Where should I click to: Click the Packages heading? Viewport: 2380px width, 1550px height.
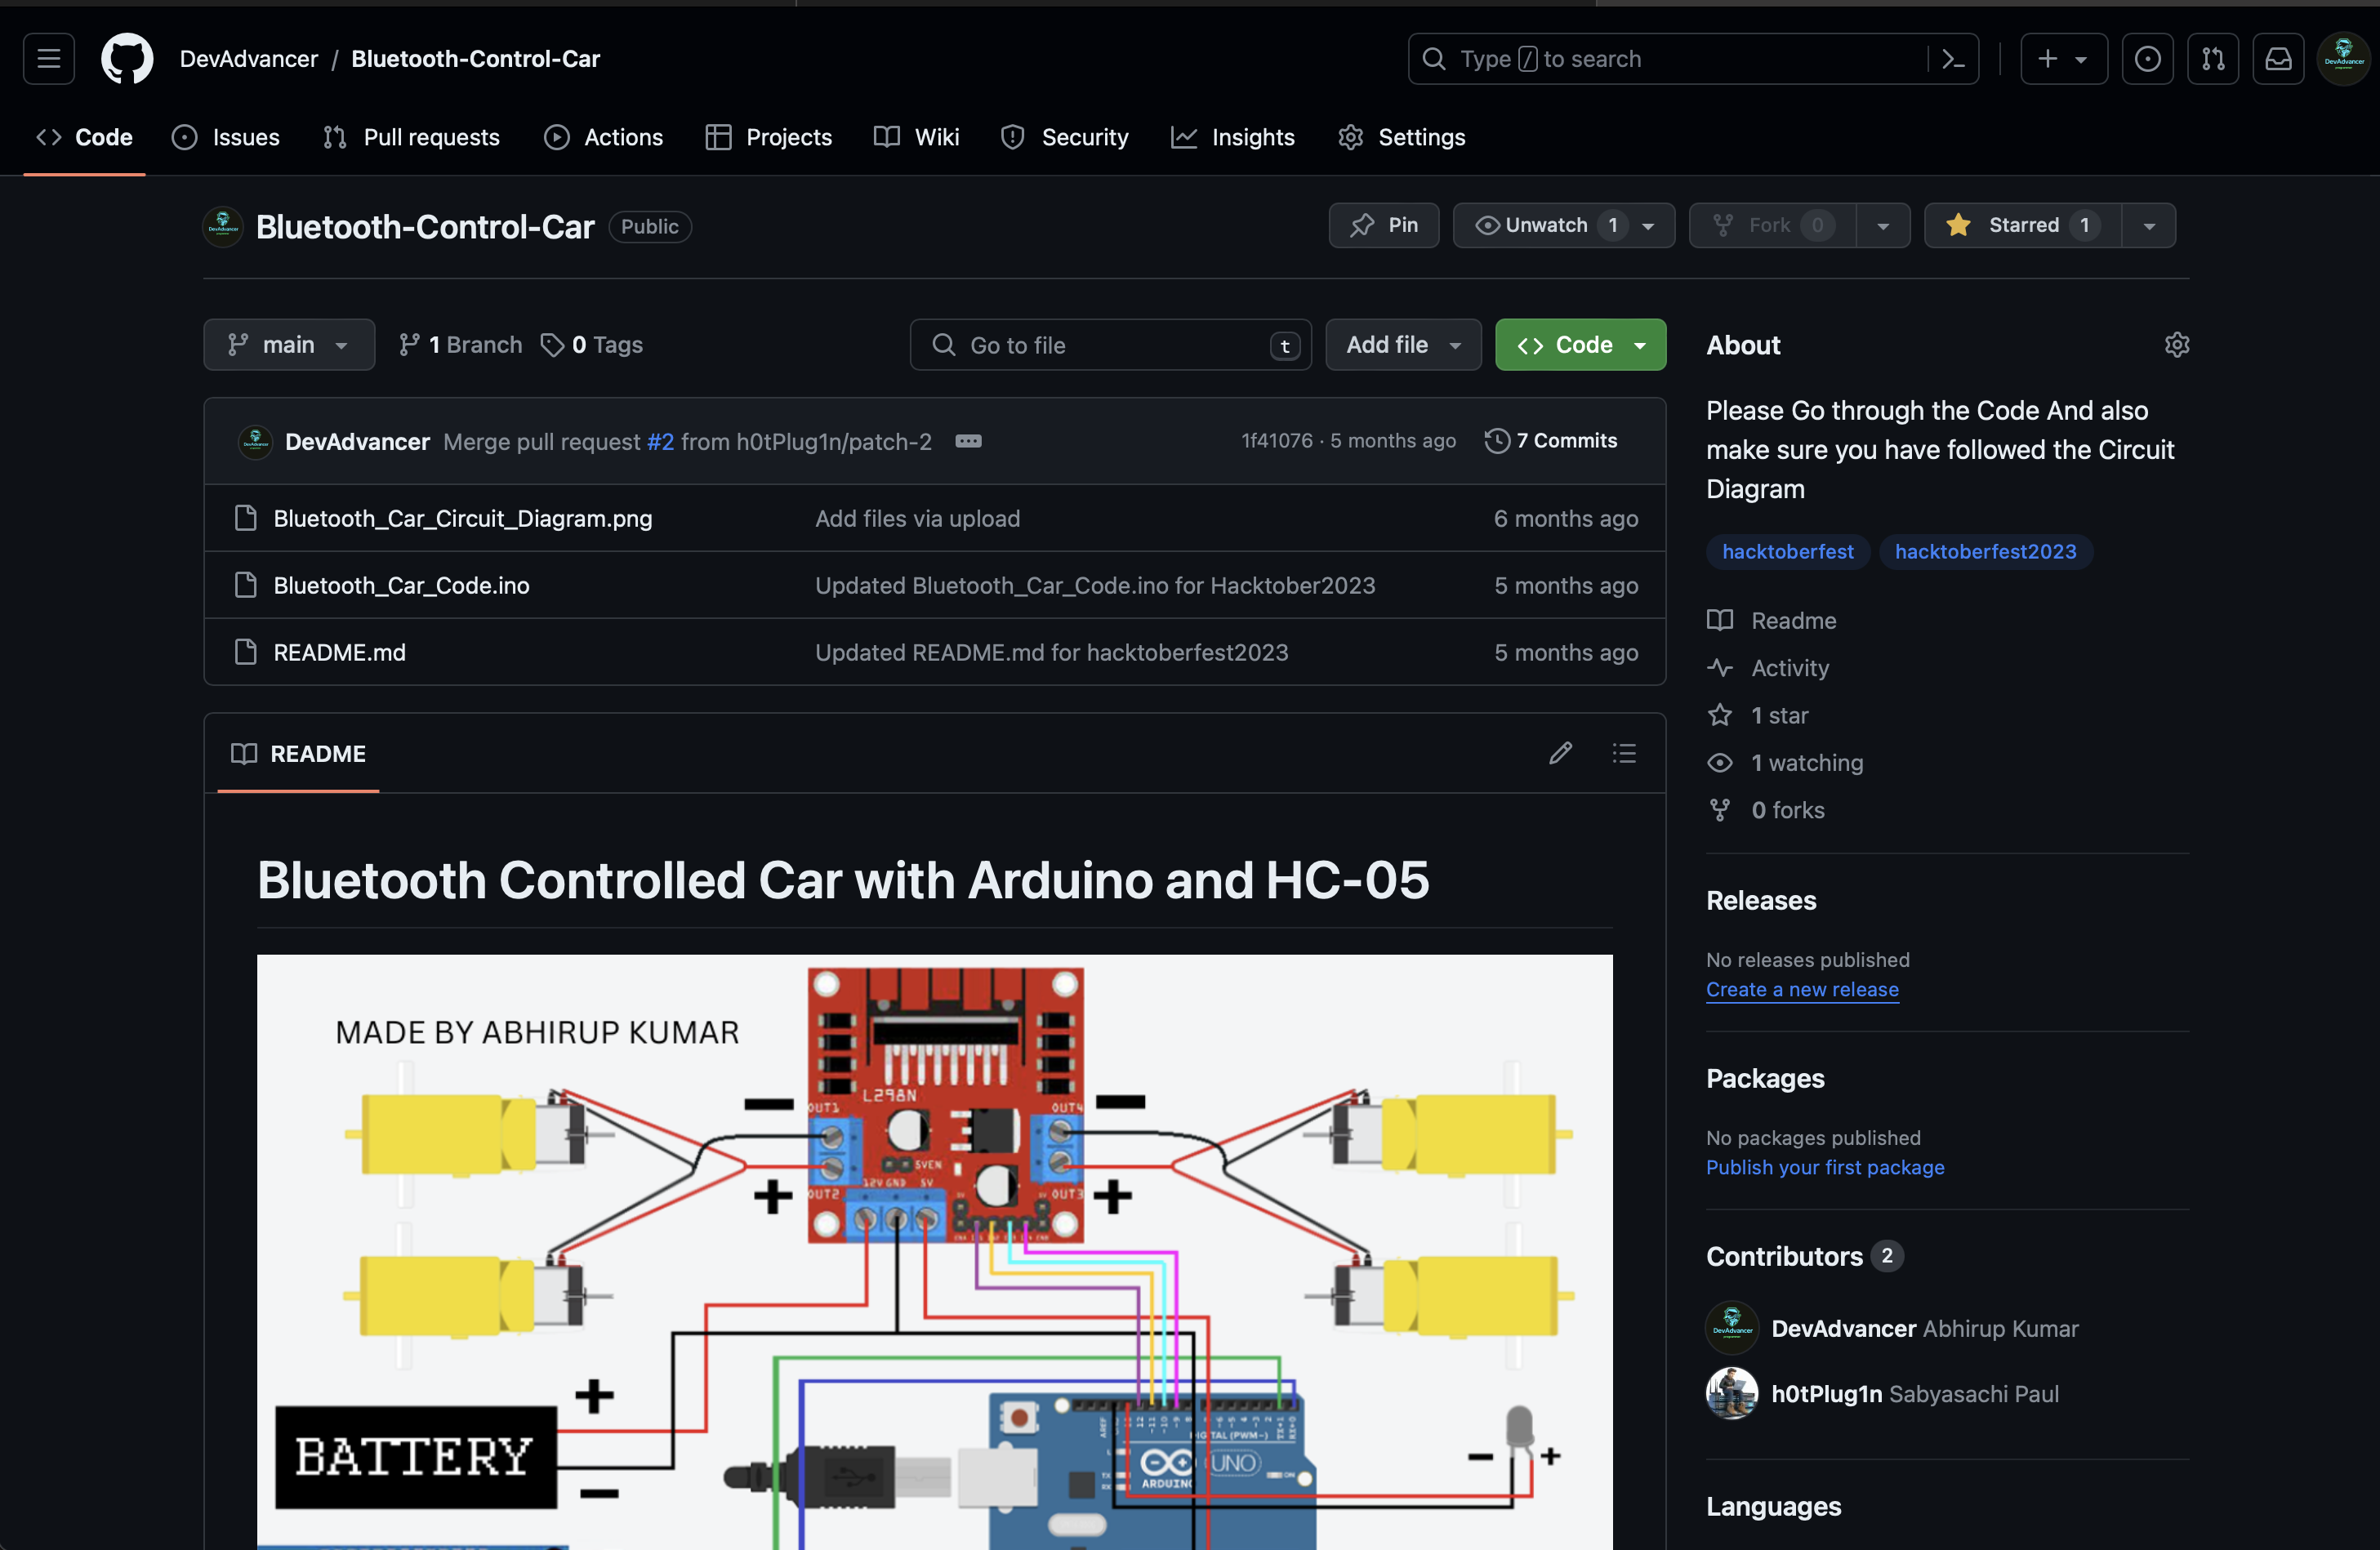click(1765, 1078)
